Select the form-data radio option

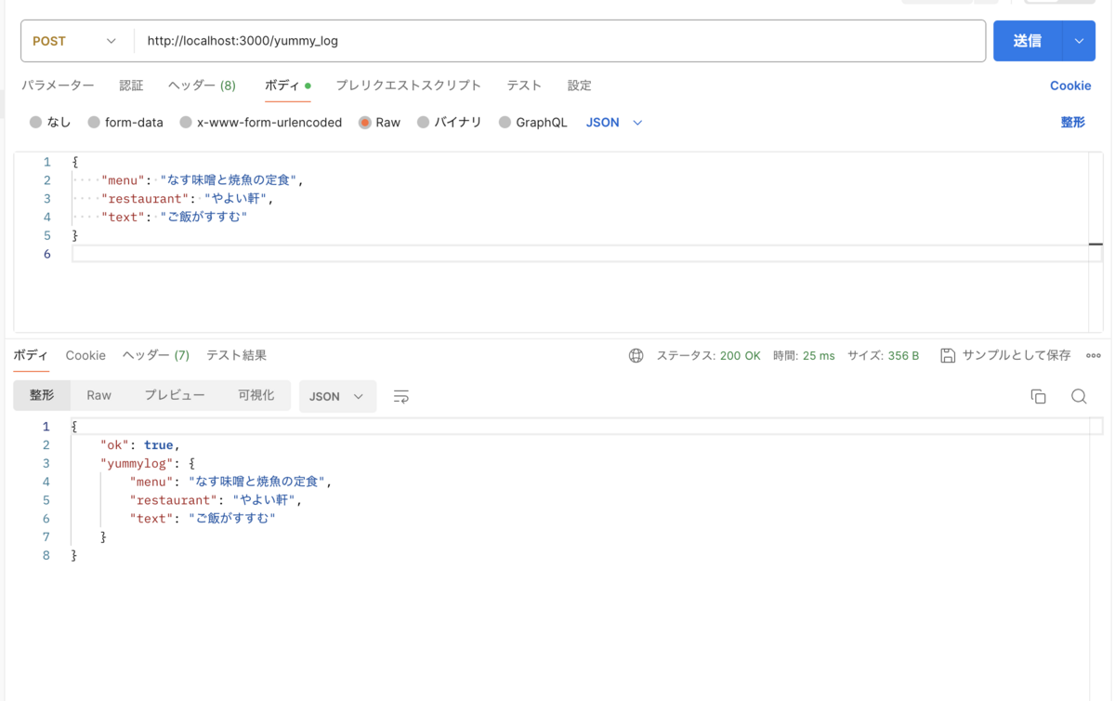(x=94, y=123)
